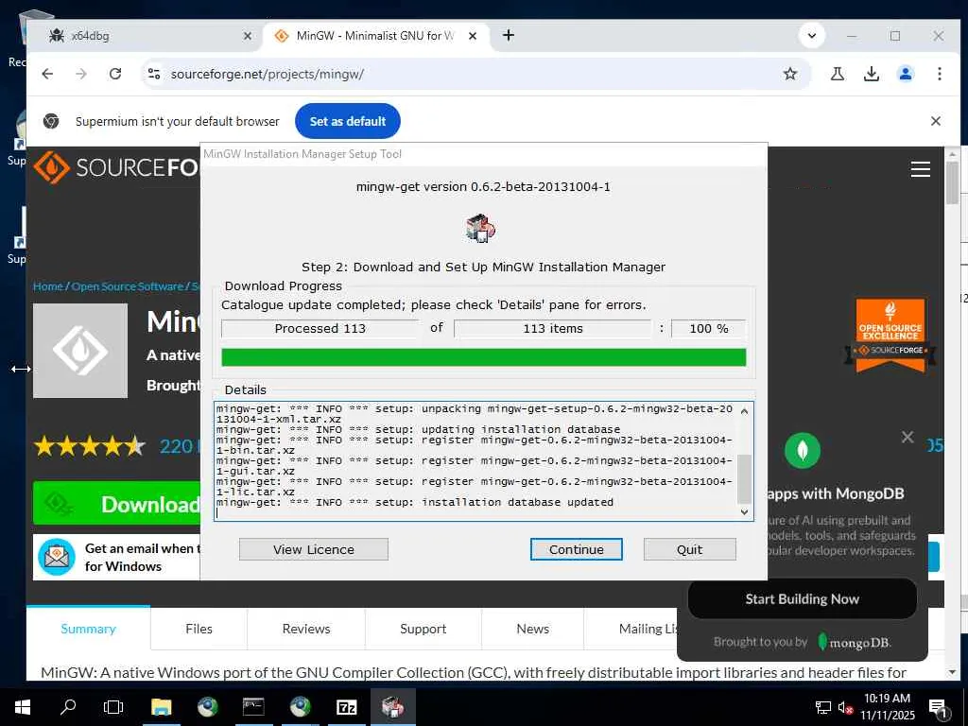The height and width of the screenshot is (726, 968).
Task: Open SourceForge hamburger menu
Action: 921,168
